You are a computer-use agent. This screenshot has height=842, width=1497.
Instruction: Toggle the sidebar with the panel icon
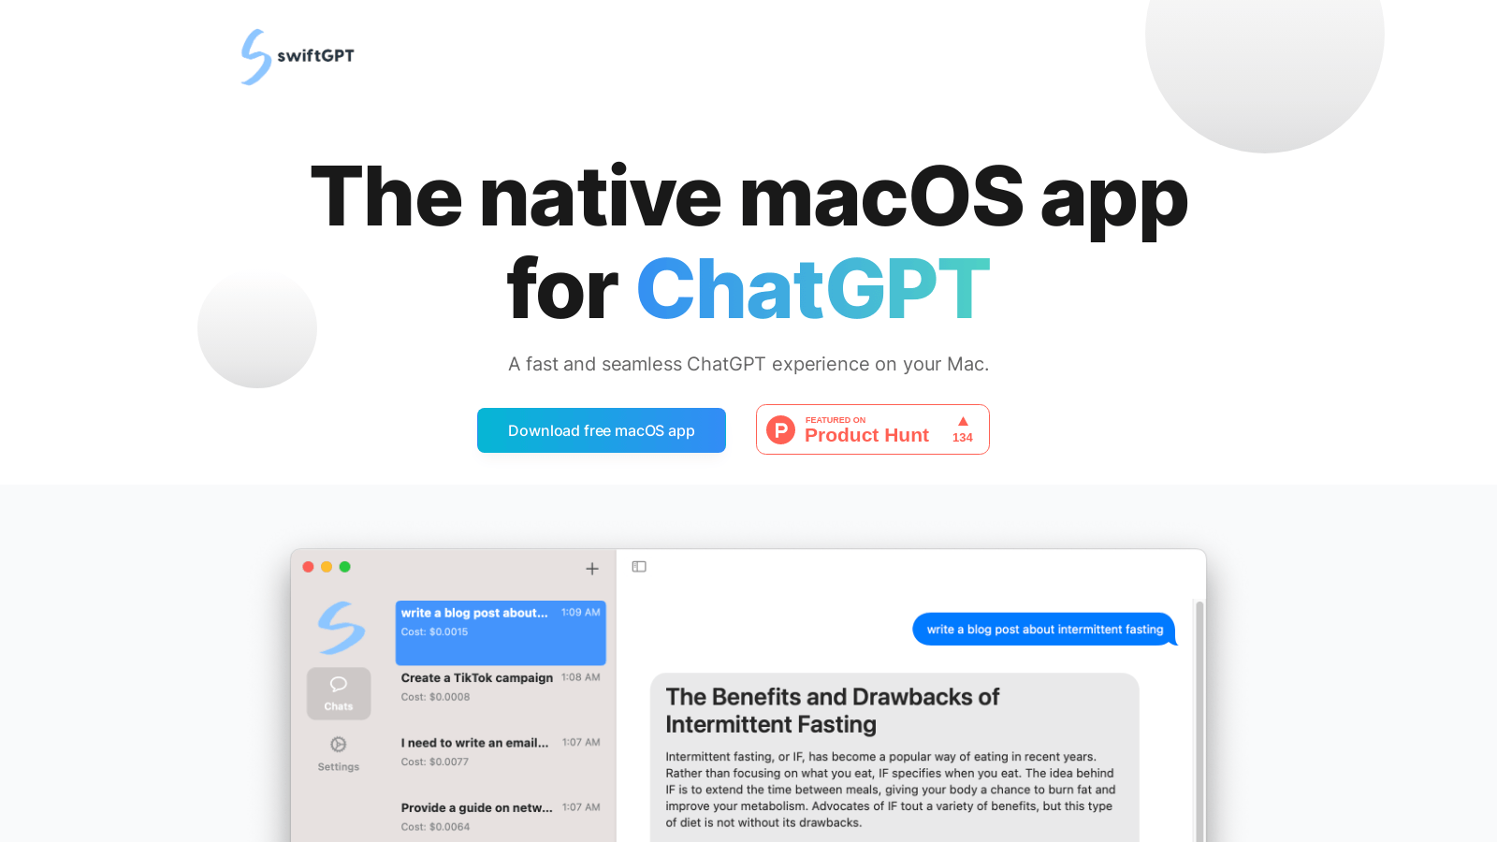639,567
